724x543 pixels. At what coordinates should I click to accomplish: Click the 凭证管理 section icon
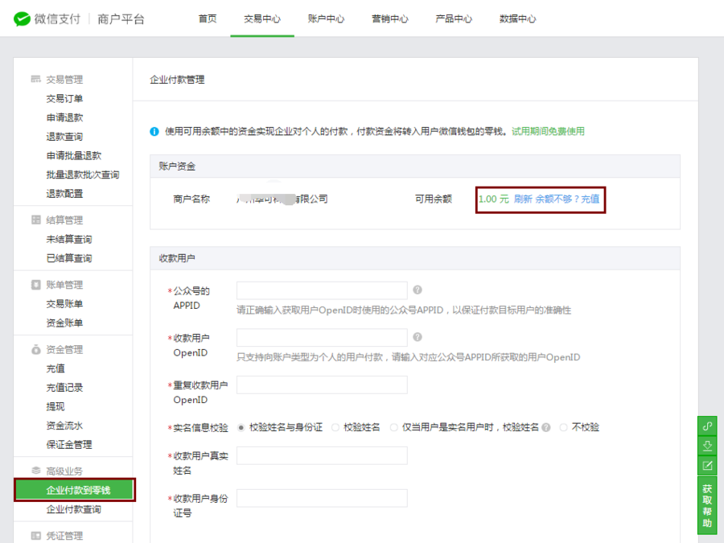coord(35,535)
